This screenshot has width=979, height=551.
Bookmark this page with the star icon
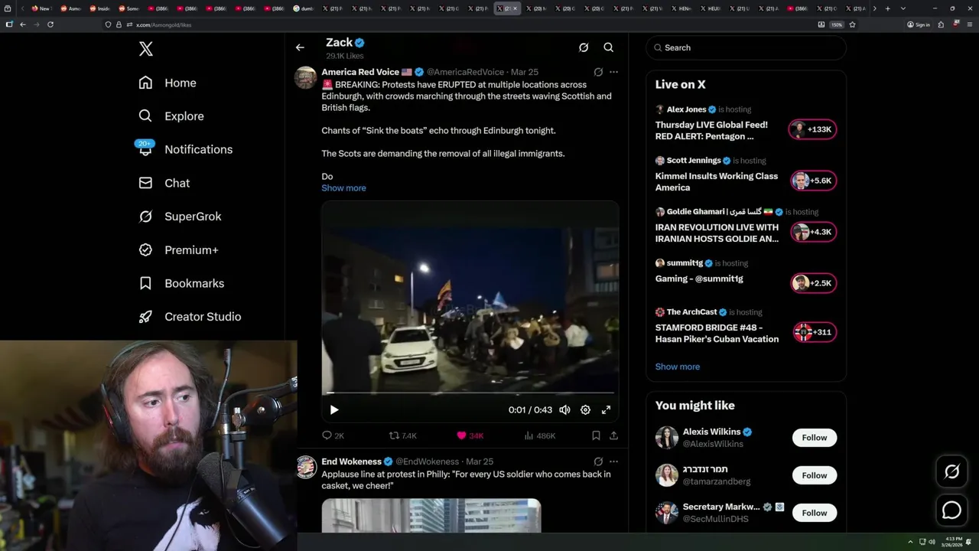[x=852, y=24]
